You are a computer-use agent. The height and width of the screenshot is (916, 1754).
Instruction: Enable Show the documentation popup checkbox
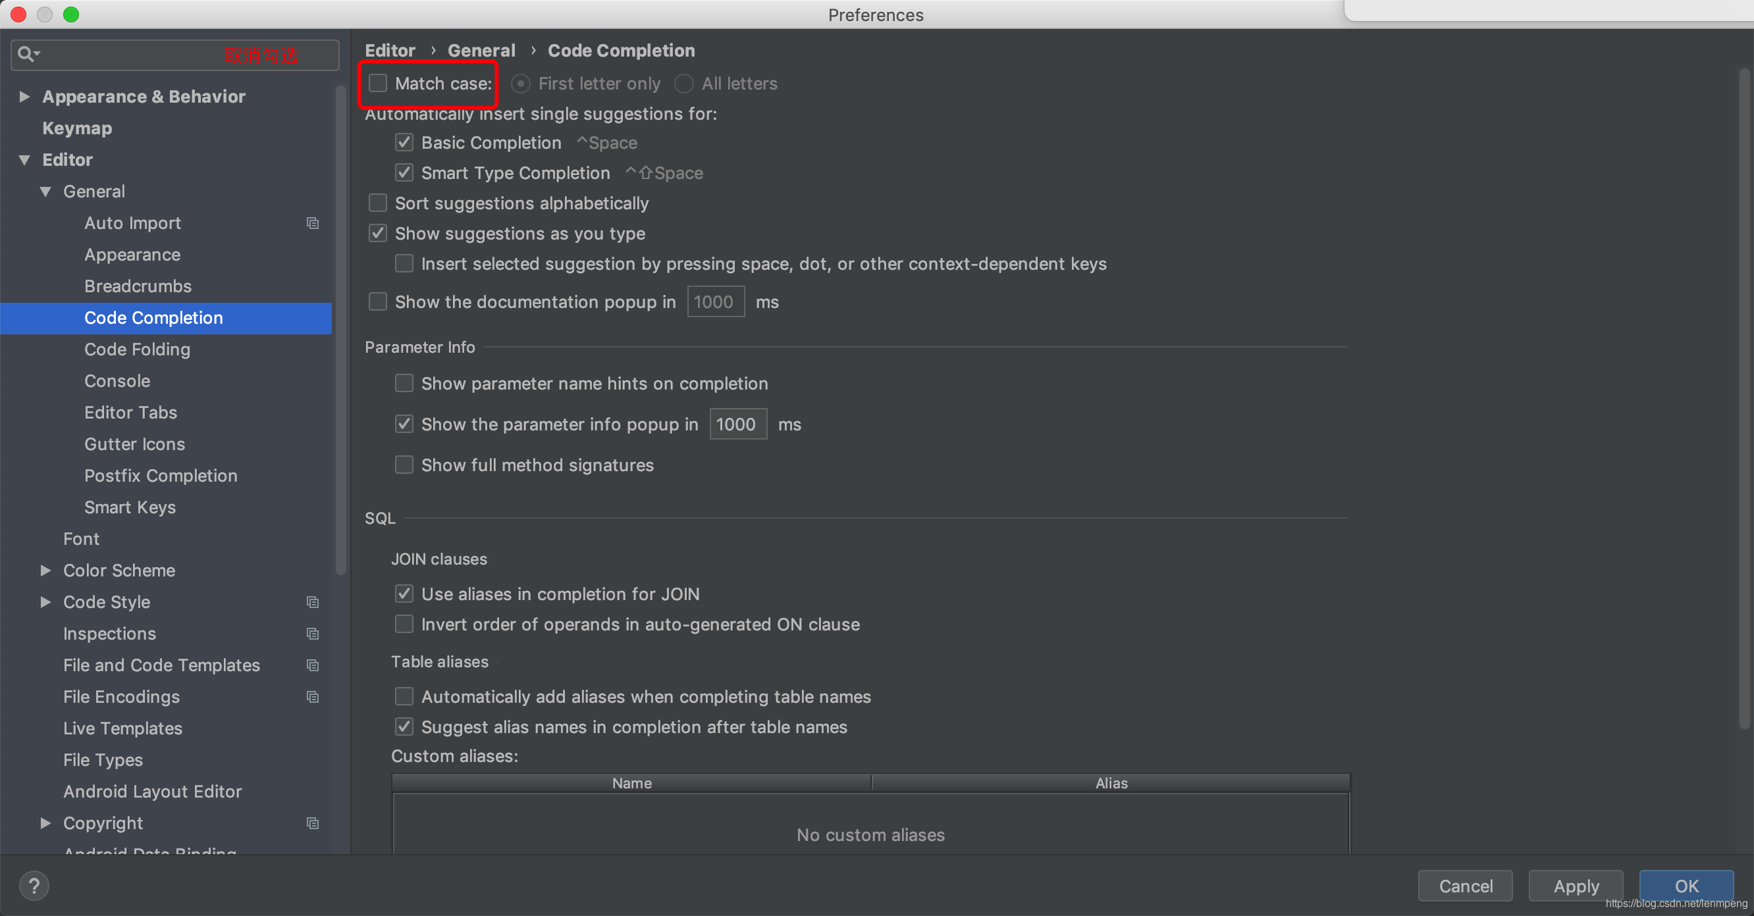pyautogui.click(x=379, y=301)
